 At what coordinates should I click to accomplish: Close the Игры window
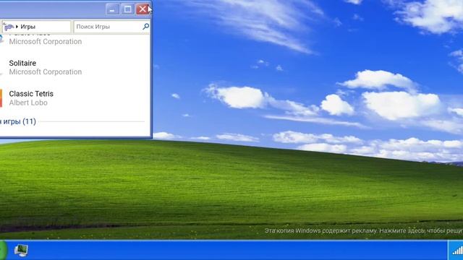point(143,9)
